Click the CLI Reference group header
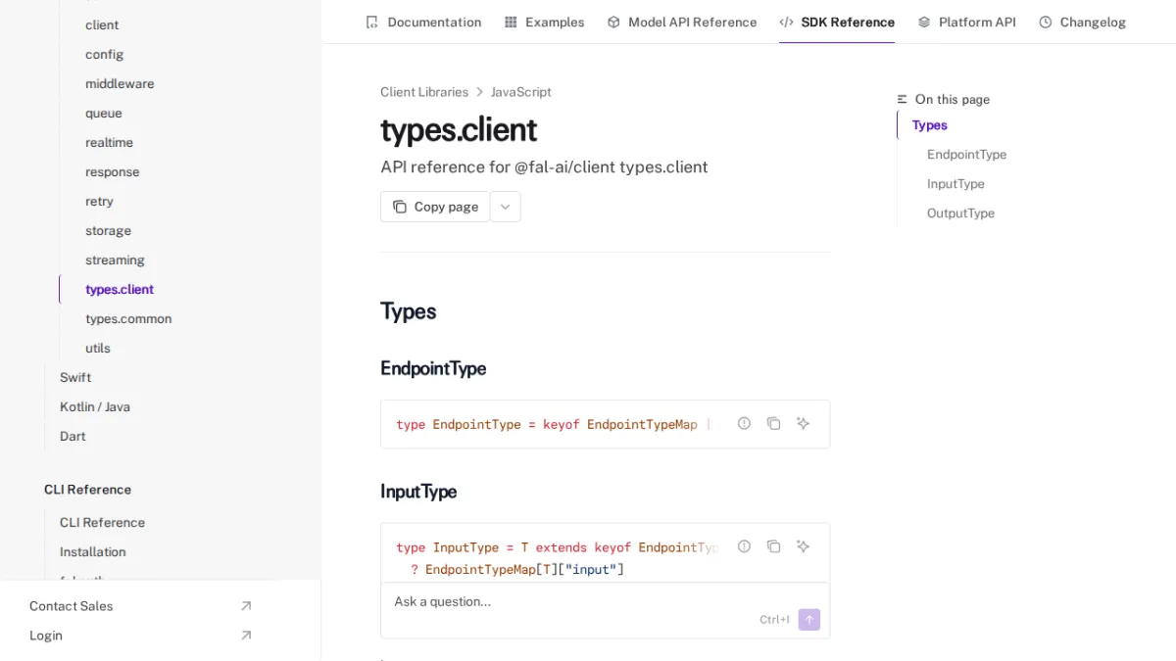Viewport: 1176px width, 661px height. tap(87, 490)
